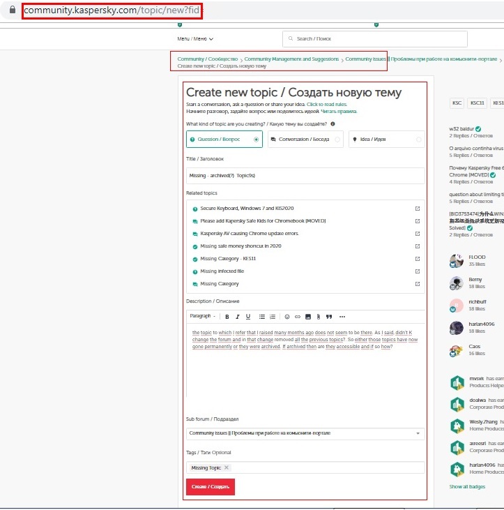Screen dimensions: 504x510
Task: Open 'w32 baldur' topic
Action: point(461,129)
